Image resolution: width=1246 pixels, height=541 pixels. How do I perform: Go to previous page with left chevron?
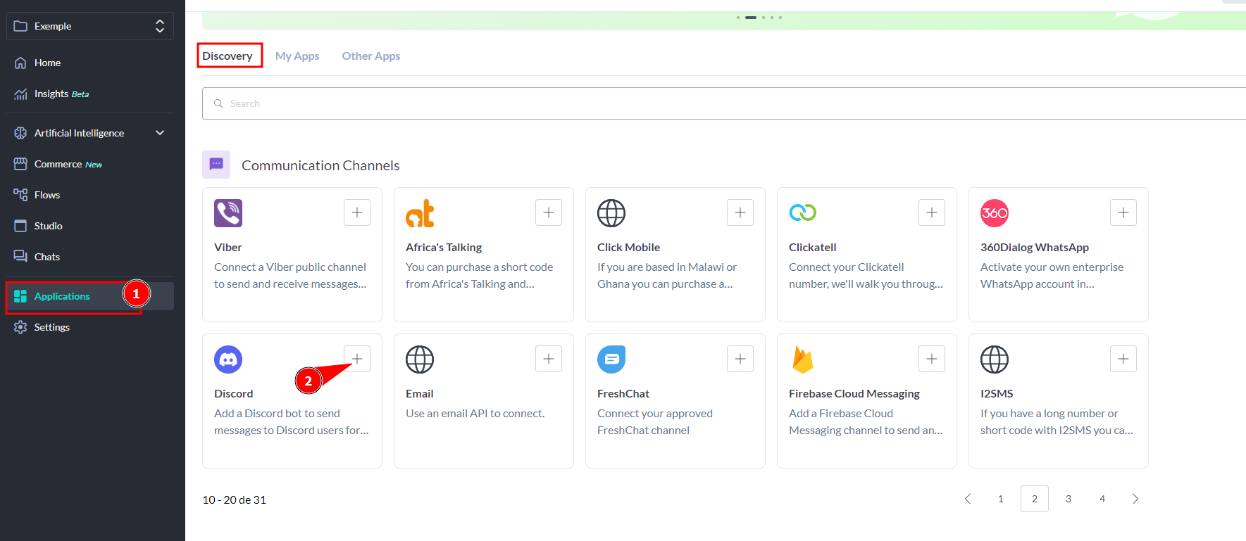tap(968, 499)
